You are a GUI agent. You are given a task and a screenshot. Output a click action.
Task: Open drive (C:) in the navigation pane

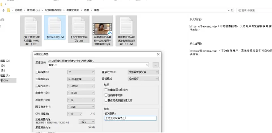[x=5, y=61]
